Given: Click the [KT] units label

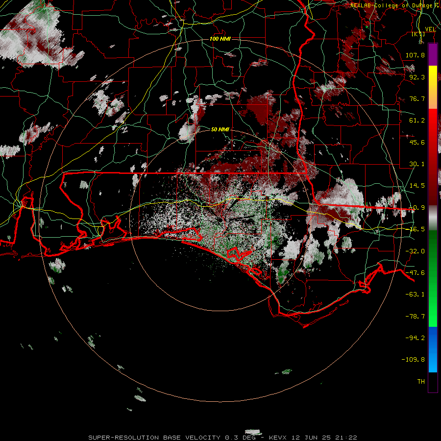Looking at the screenshot, I should click(418, 34).
